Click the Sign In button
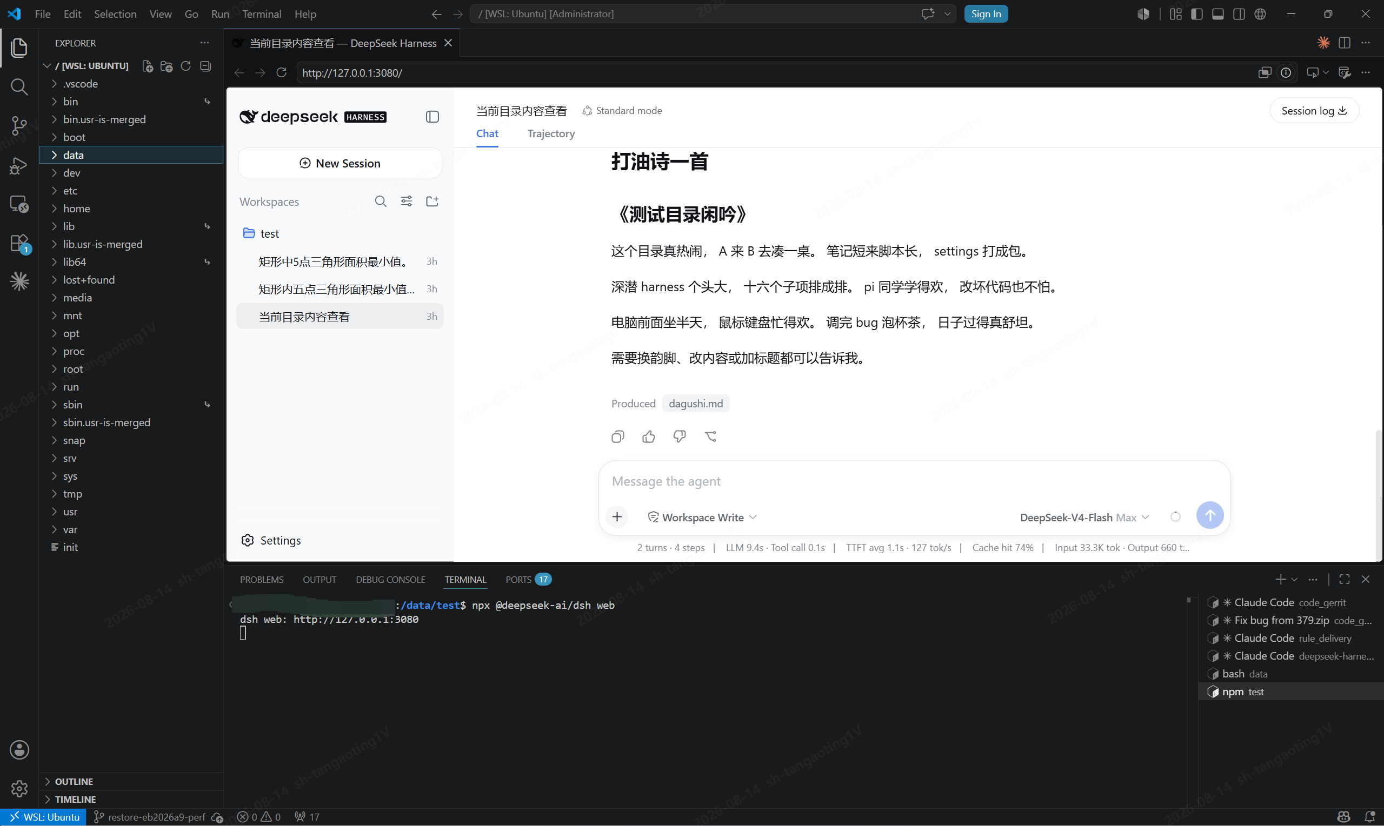 [985, 14]
